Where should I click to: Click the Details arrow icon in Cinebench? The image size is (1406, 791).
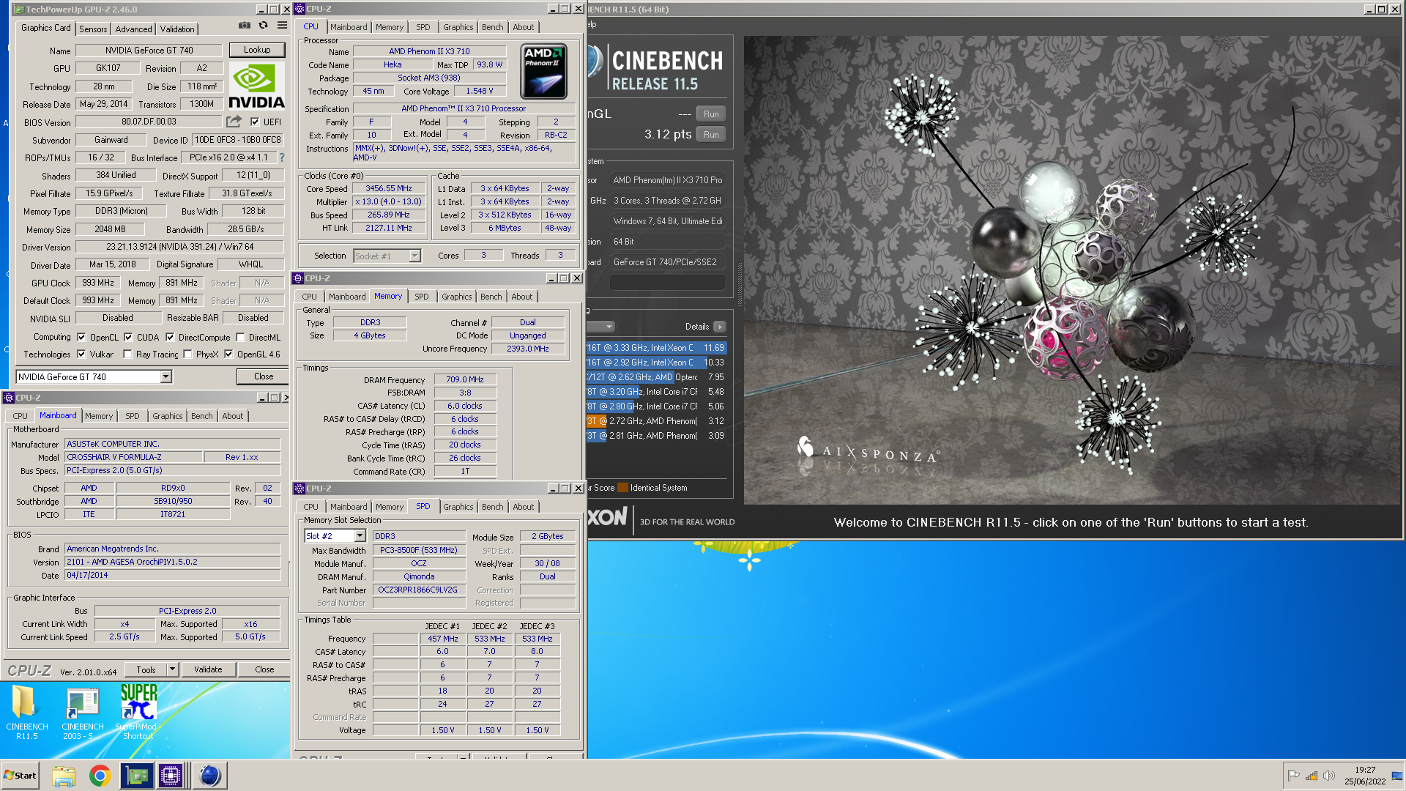tap(720, 327)
